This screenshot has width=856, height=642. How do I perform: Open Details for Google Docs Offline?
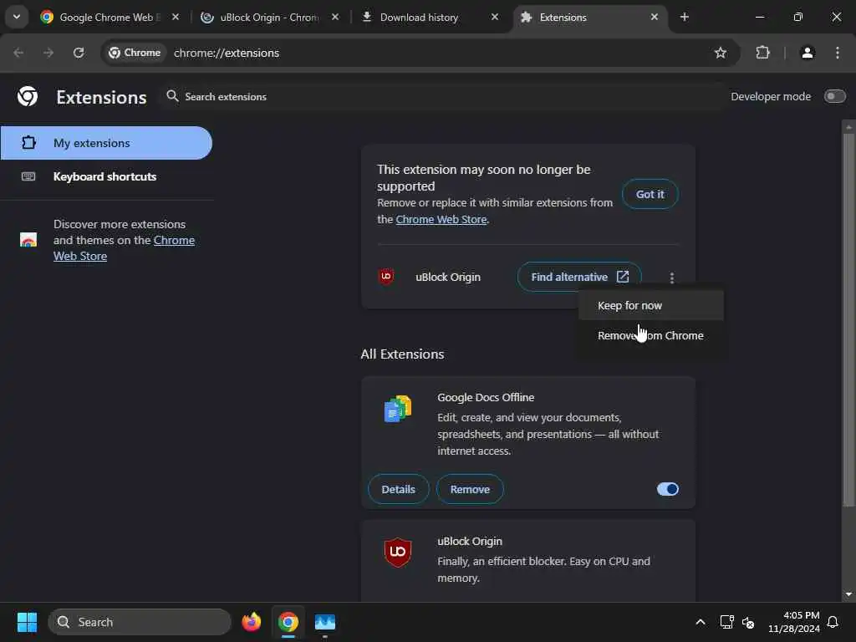point(398,489)
